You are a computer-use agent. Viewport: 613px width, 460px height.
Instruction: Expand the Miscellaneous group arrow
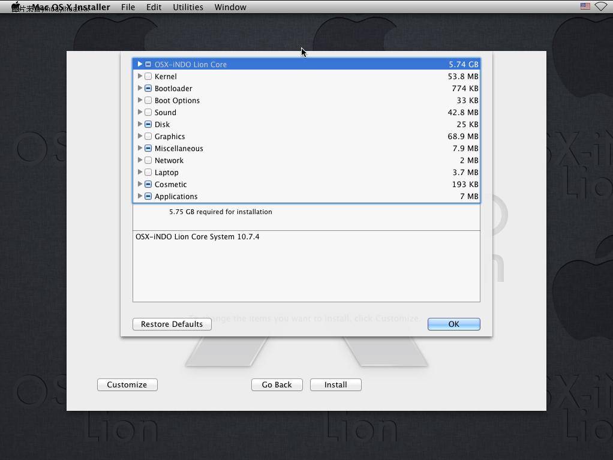tap(140, 148)
